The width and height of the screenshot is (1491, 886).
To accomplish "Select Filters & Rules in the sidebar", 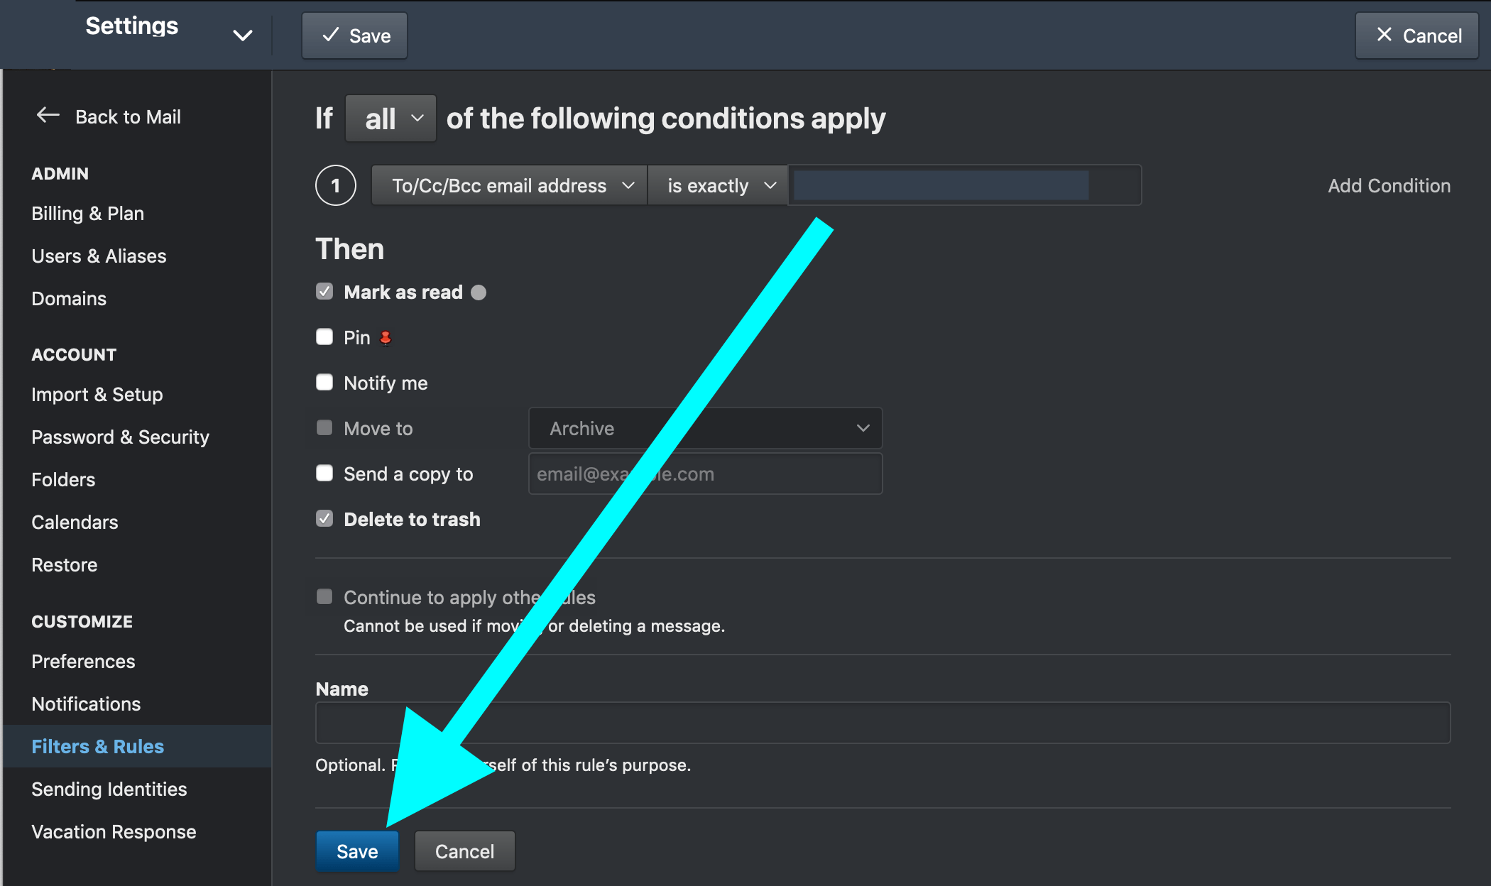I will point(97,746).
